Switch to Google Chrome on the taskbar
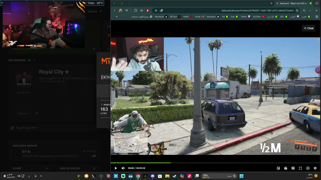The height and width of the screenshot is (180, 321). click(138, 176)
